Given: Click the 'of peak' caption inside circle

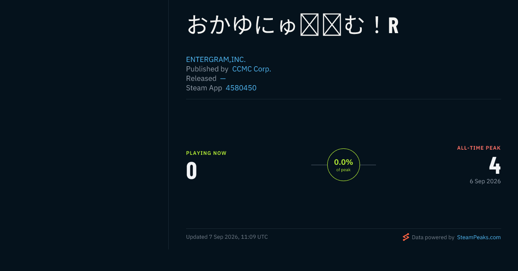Looking at the screenshot, I should tap(344, 170).
